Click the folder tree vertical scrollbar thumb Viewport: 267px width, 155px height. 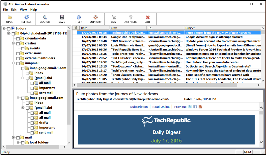click(x=69, y=77)
